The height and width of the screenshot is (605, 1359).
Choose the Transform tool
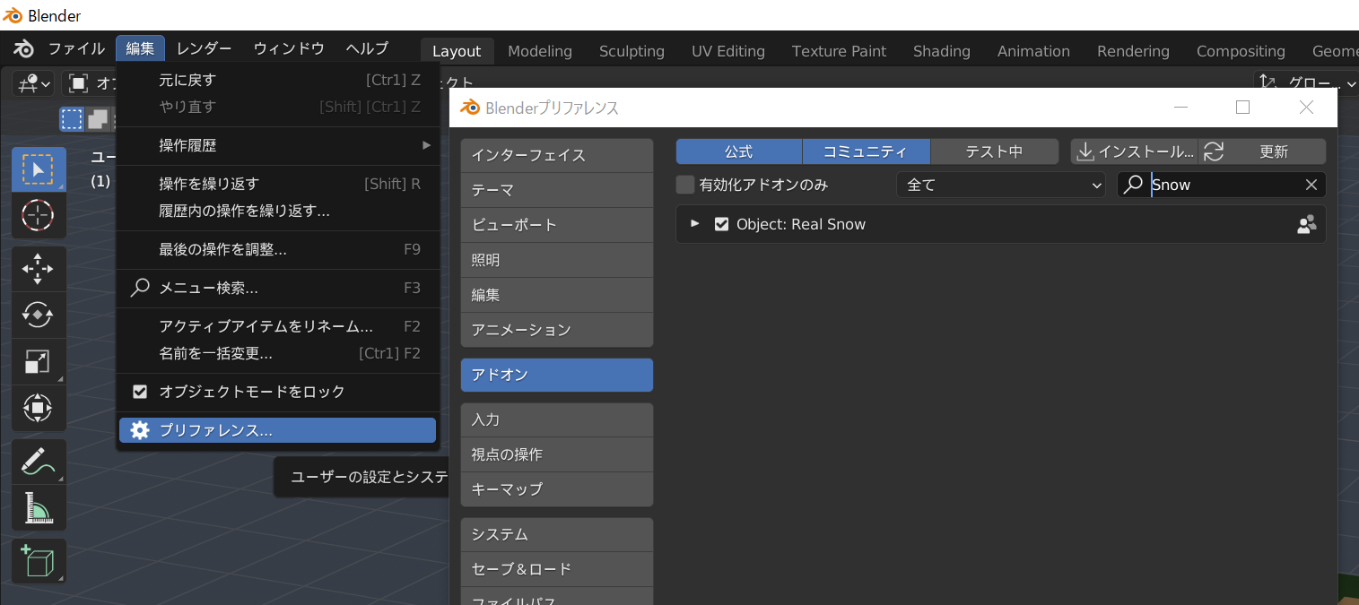tap(38, 408)
